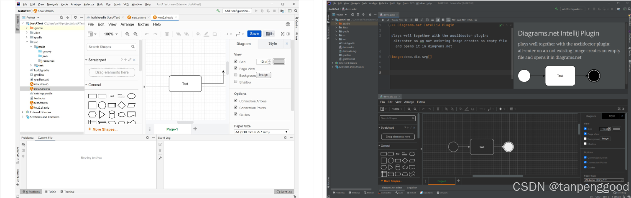Open connection arrow style dropdown, light window
This screenshot has width=631, height=198.
(x=227, y=34)
